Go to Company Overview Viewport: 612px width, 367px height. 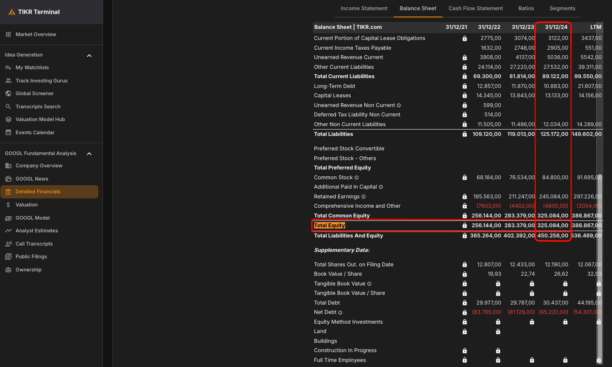point(39,166)
